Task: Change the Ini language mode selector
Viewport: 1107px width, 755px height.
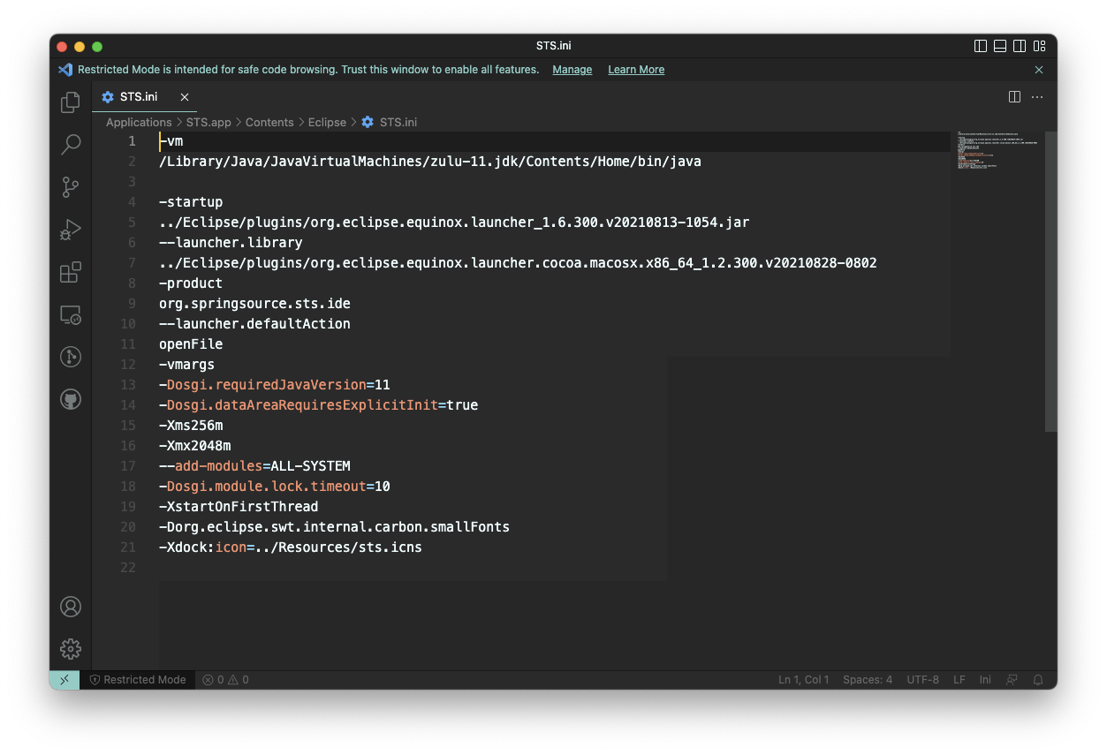Action: [985, 680]
